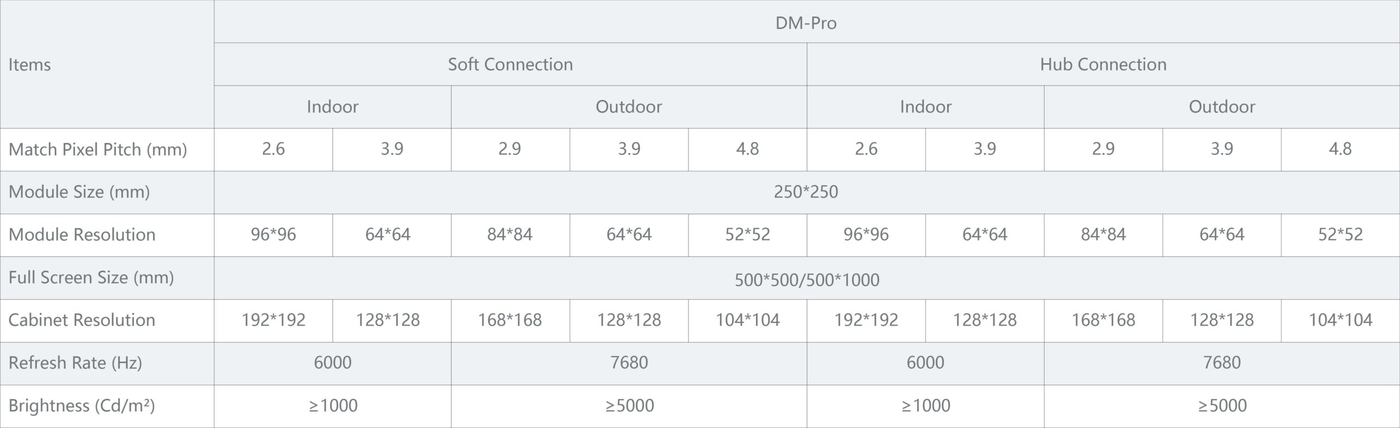Click Indoor header under Soft Connection
The width and height of the screenshot is (1400, 428).
[x=332, y=107]
